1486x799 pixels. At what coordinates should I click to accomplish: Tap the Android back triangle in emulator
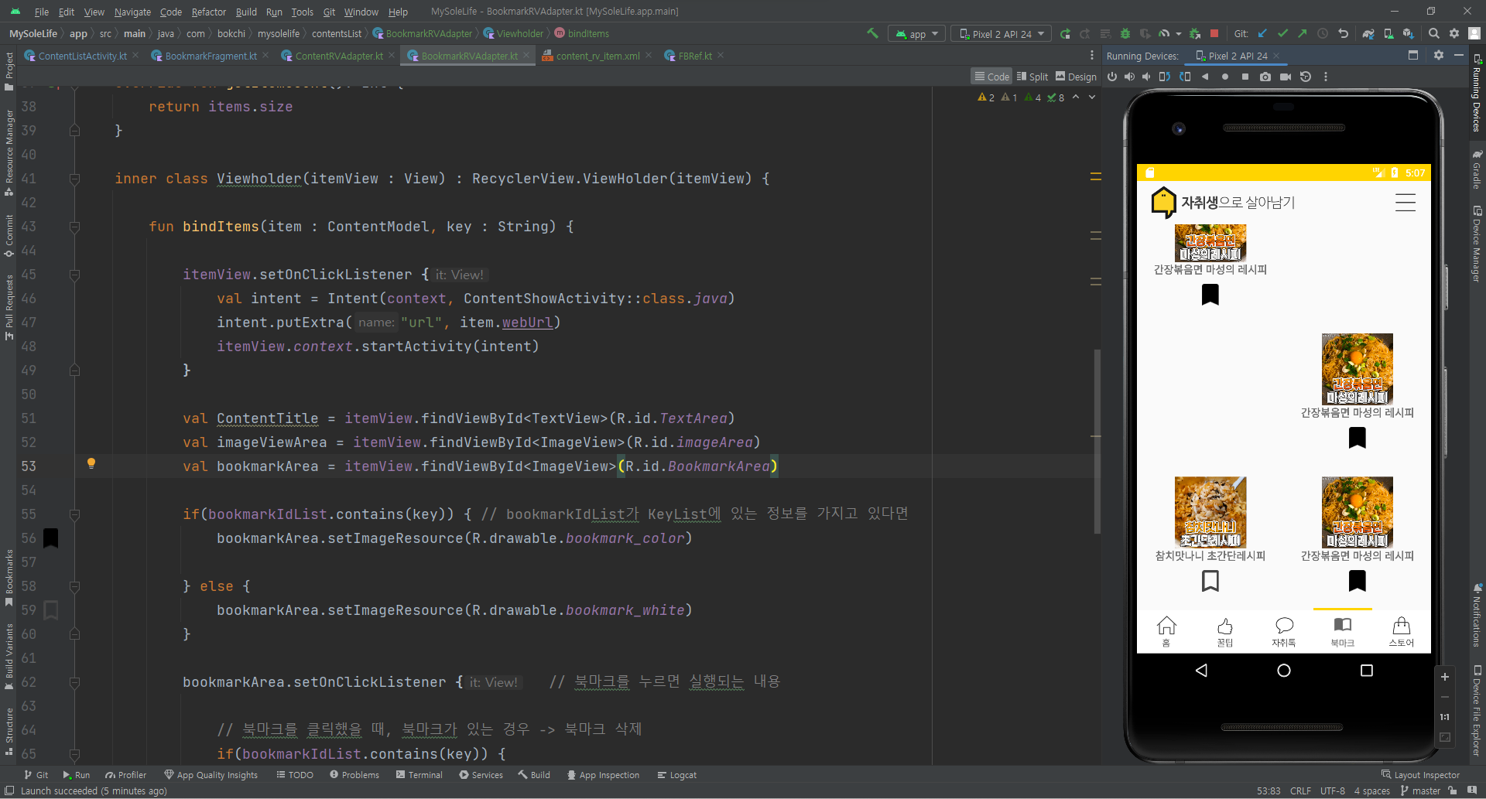point(1201,671)
